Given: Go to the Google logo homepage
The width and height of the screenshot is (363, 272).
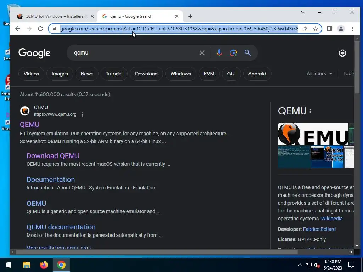Looking at the screenshot, I should pos(34,53).
